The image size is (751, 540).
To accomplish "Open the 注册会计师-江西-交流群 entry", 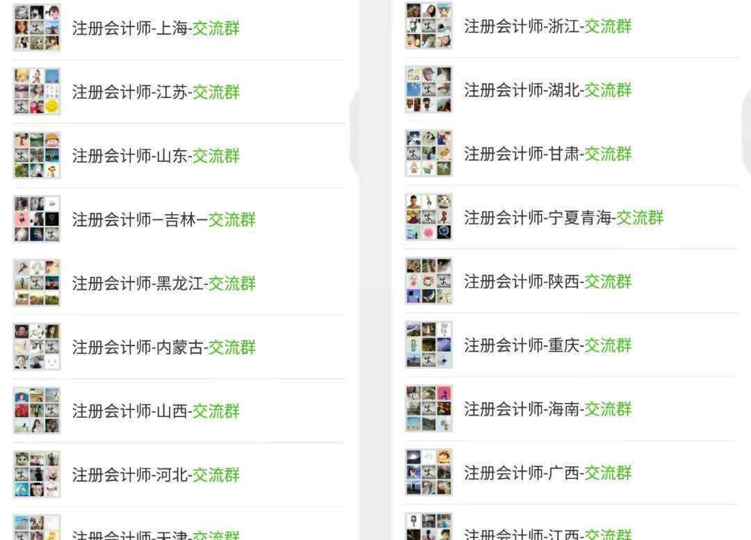I will [x=572, y=523].
